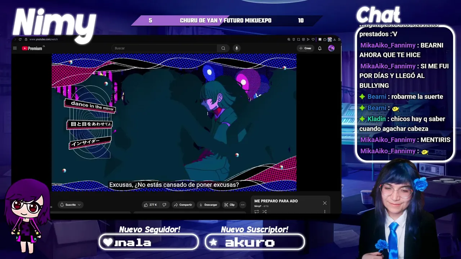Click chat message "robarme la suerte"
The width and height of the screenshot is (461, 259).
417,96
